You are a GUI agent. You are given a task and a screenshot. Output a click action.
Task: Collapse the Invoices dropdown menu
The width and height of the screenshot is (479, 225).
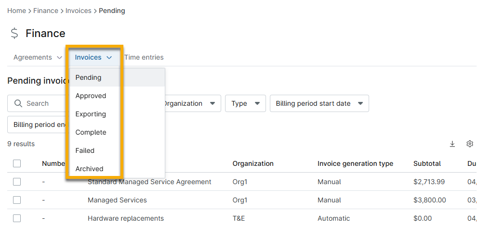(x=93, y=57)
